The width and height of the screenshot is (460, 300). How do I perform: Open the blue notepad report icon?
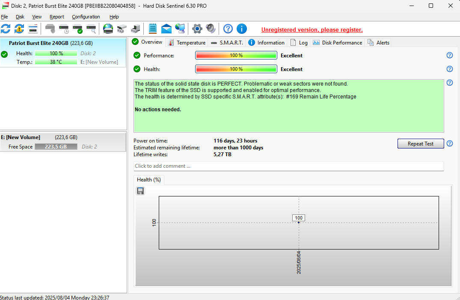click(152, 29)
